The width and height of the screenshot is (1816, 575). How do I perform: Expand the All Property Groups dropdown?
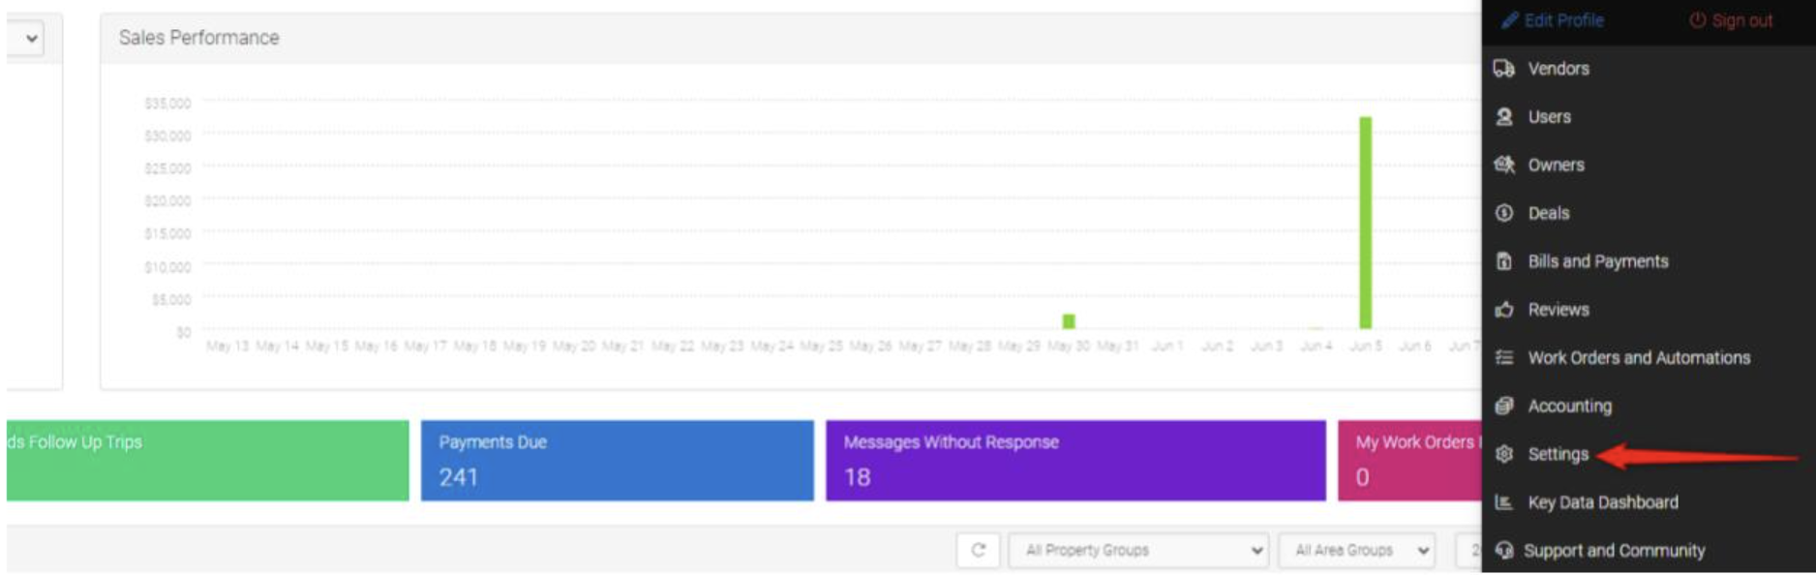tap(1138, 551)
